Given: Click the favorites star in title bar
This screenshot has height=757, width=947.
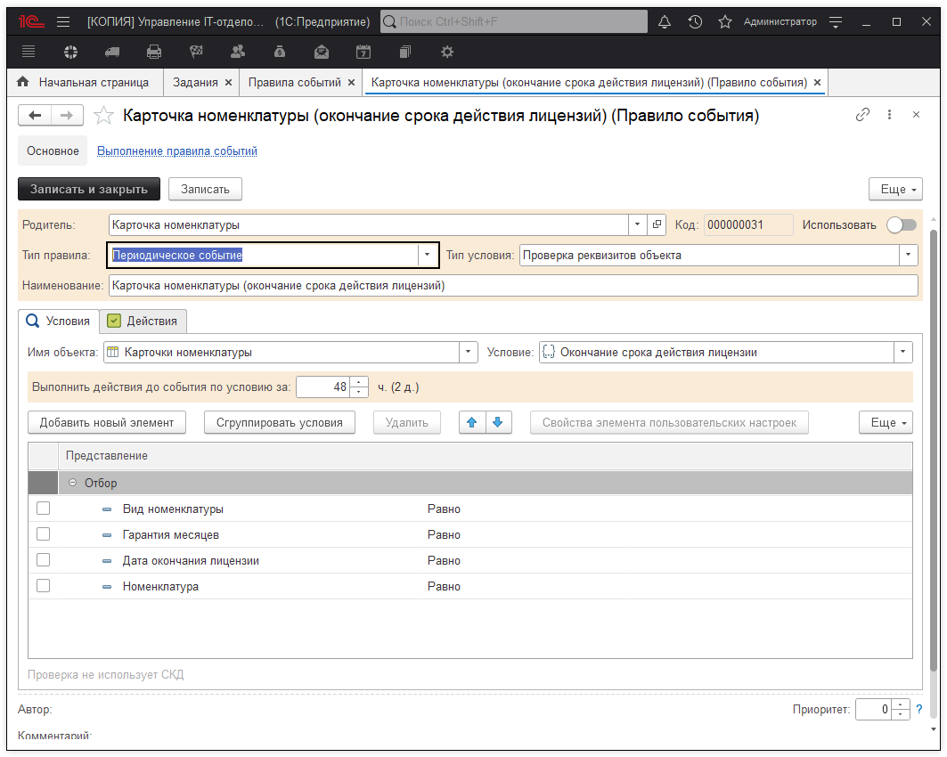Looking at the screenshot, I should coord(725,21).
